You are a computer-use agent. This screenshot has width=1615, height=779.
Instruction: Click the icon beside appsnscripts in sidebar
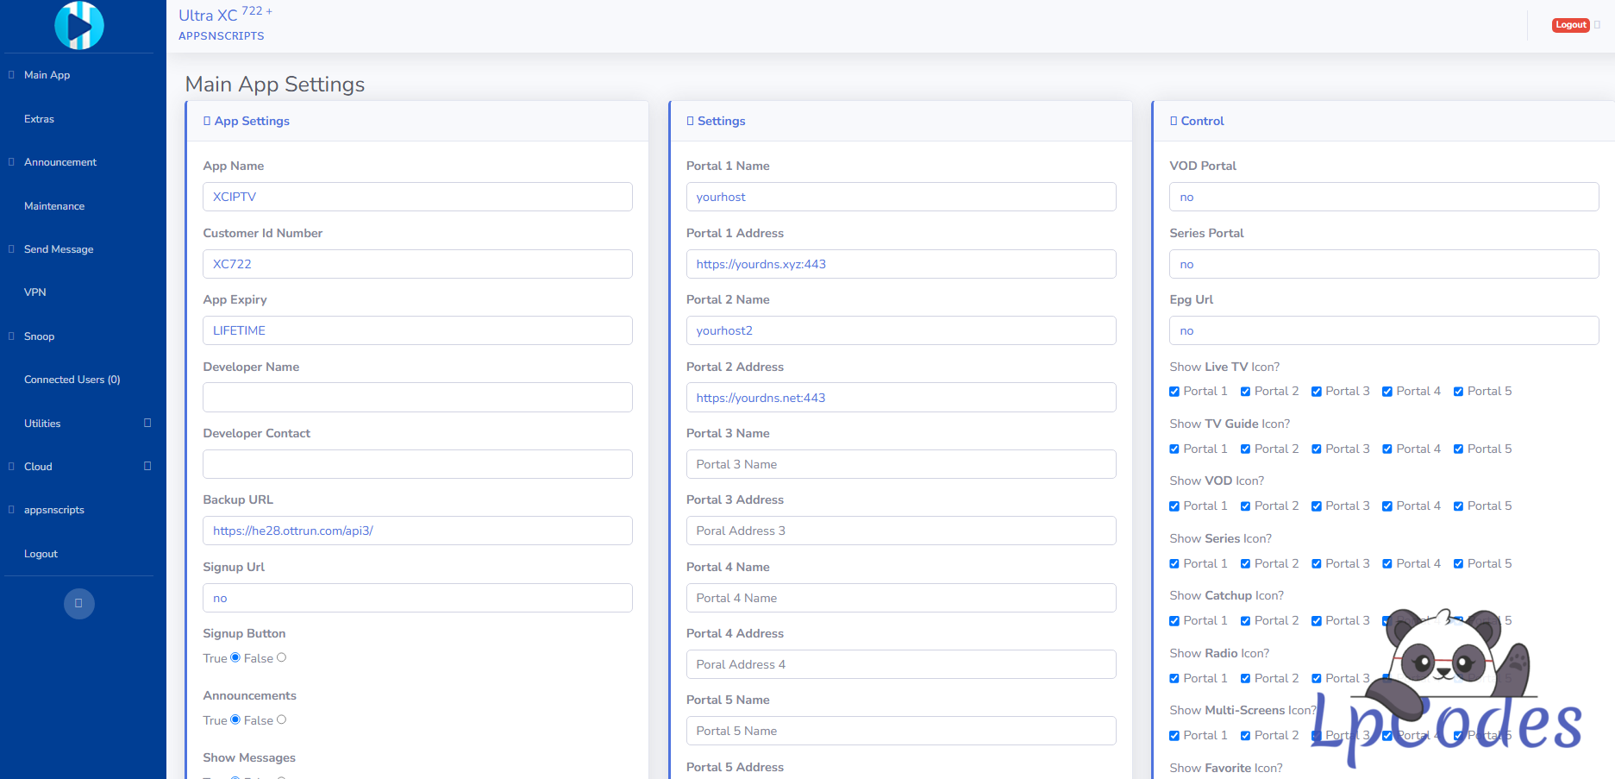(x=11, y=510)
